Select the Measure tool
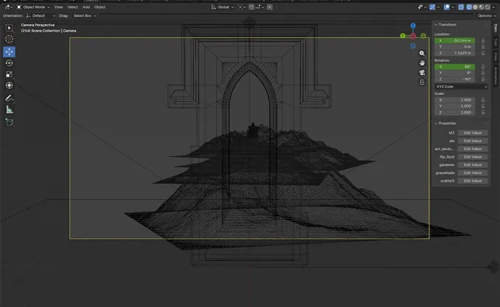The height and width of the screenshot is (307, 500). 9,110
